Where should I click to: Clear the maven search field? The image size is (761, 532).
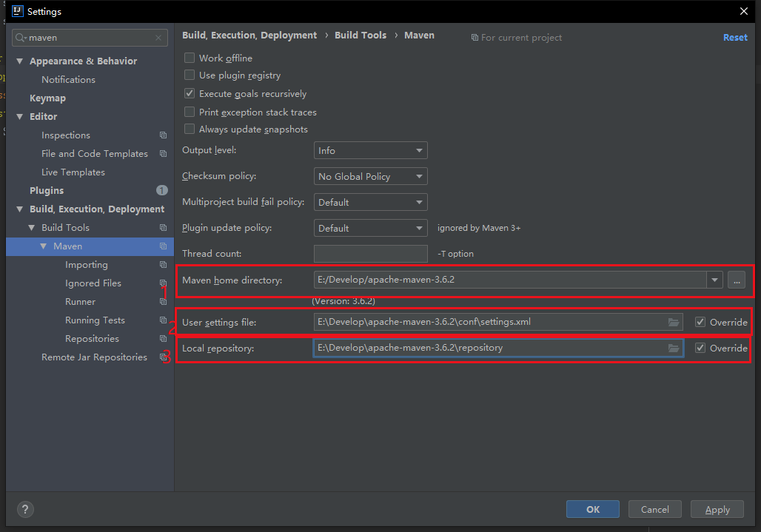[158, 38]
